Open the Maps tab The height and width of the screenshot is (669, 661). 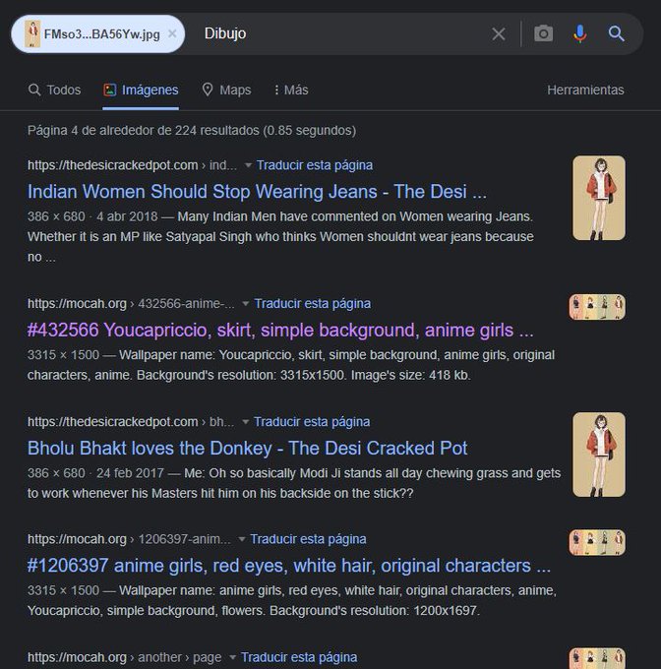tap(226, 91)
